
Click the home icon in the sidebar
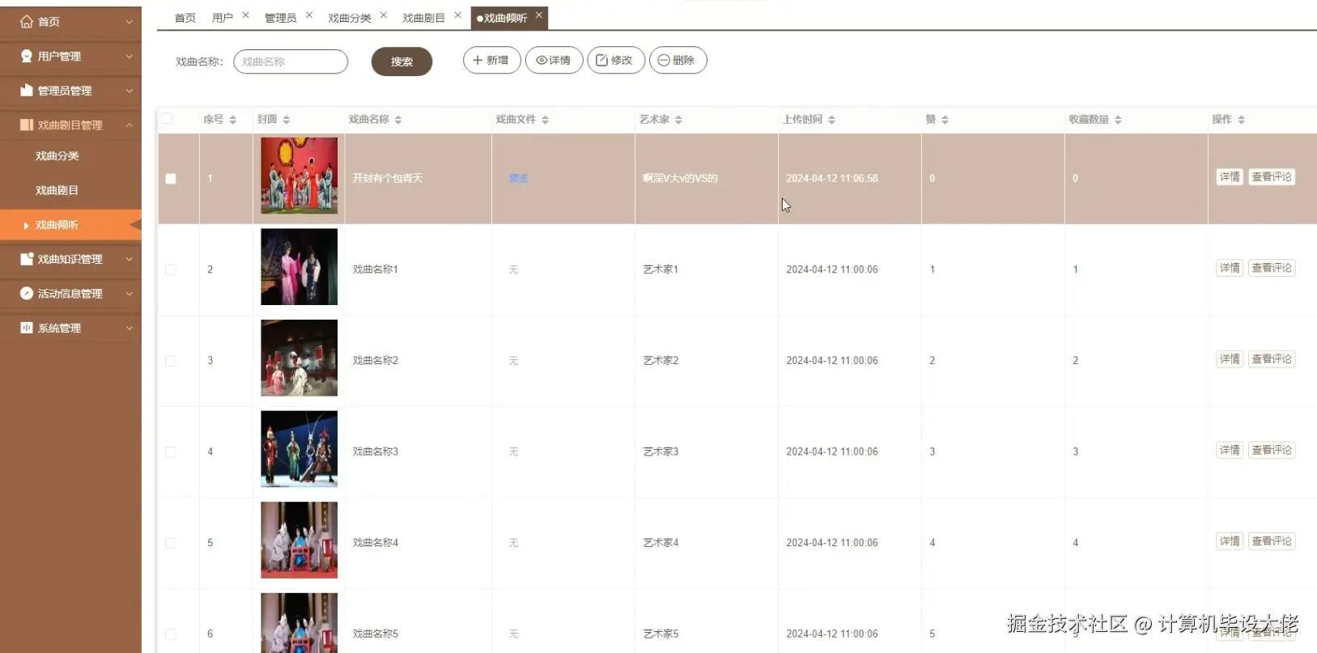pyautogui.click(x=27, y=22)
